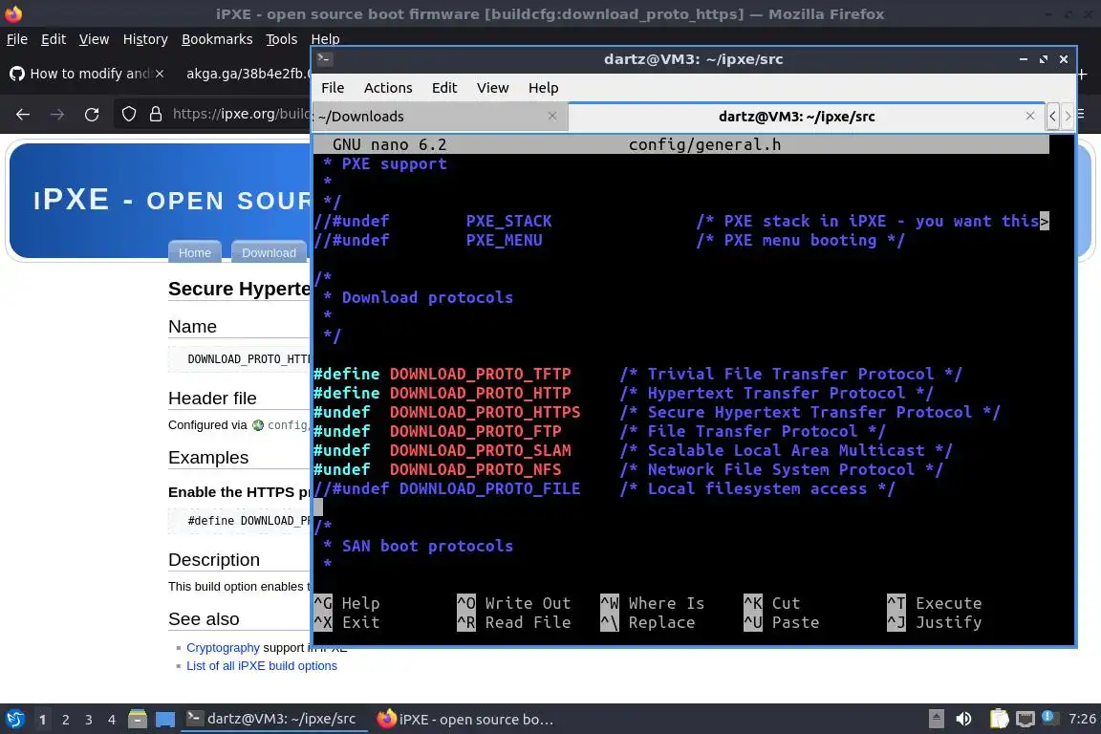
Task: Click the DOWNLOAD_PROTO_FTP undef line
Action: [x=599, y=431]
